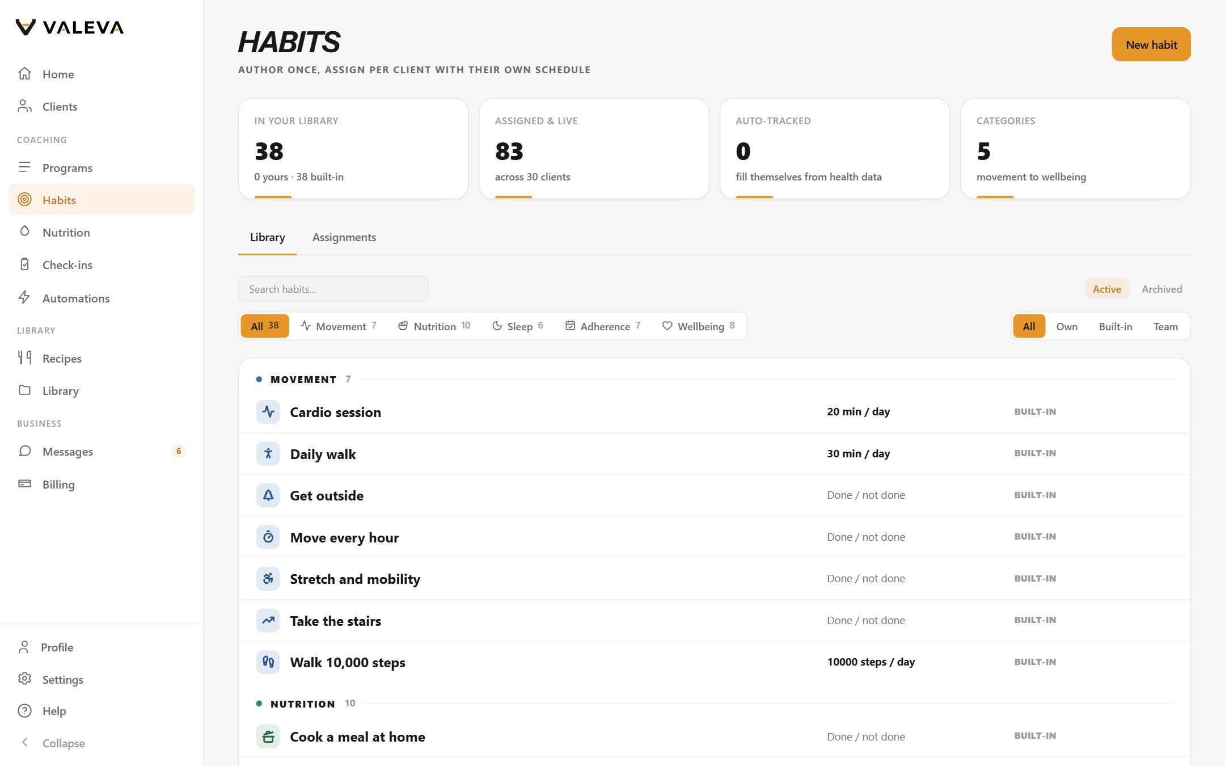Click the In Your Library stat card

353,149
